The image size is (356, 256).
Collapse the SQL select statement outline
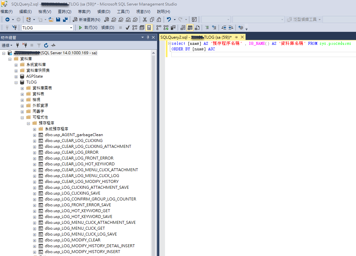(x=169, y=43)
